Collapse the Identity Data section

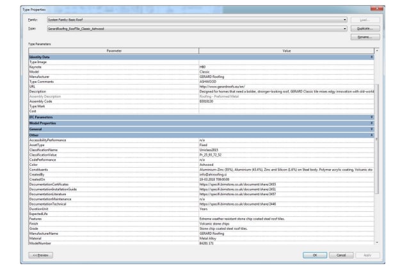click(372, 57)
